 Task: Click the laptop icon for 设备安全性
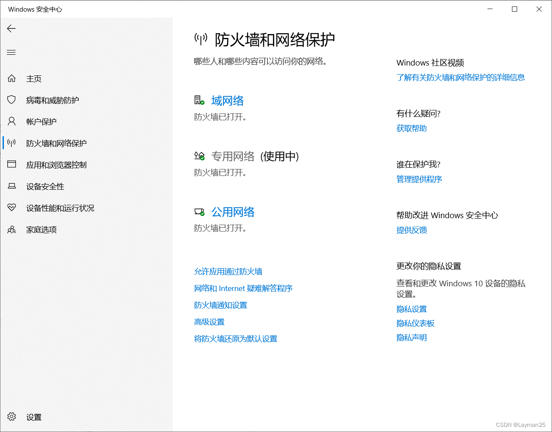pos(12,186)
